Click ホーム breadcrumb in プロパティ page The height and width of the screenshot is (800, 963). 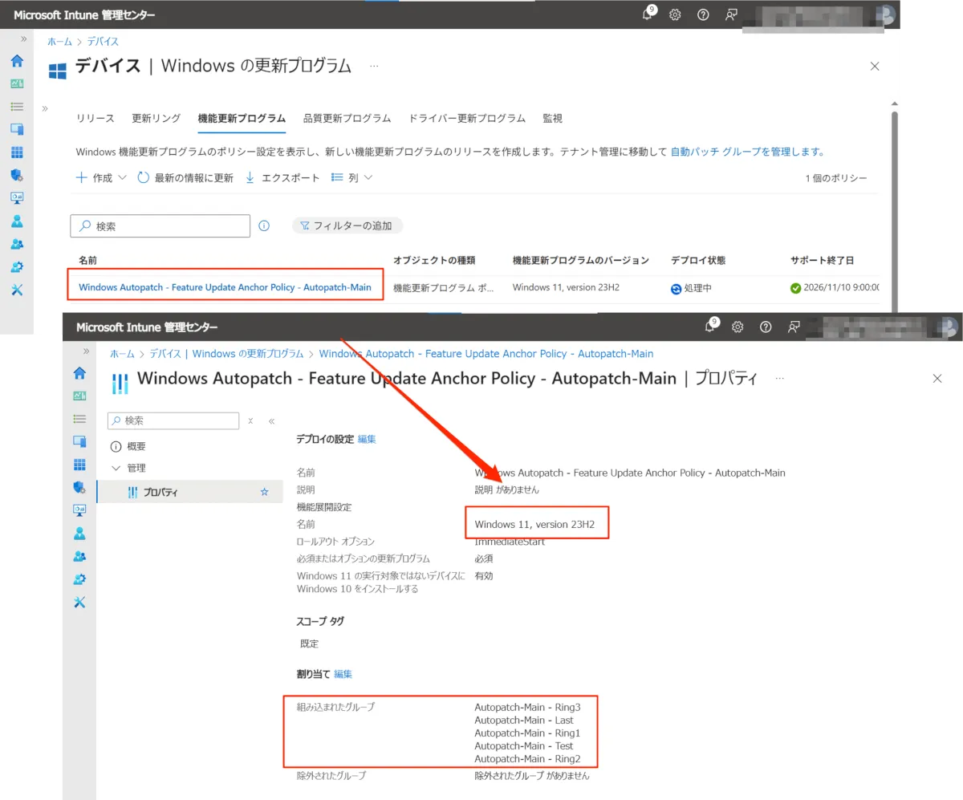coord(122,353)
